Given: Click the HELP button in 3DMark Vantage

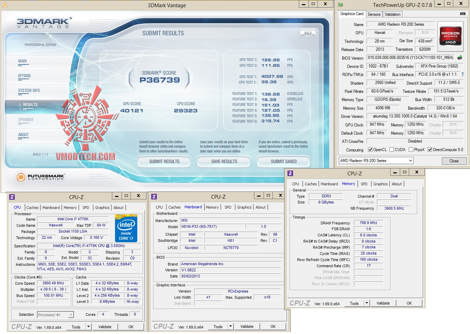Looking at the screenshot, I should (x=308, y=33).
